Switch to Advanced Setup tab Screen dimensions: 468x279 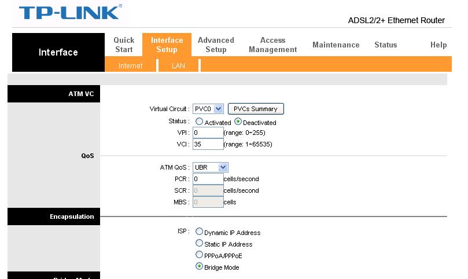[x=216, y=45]
